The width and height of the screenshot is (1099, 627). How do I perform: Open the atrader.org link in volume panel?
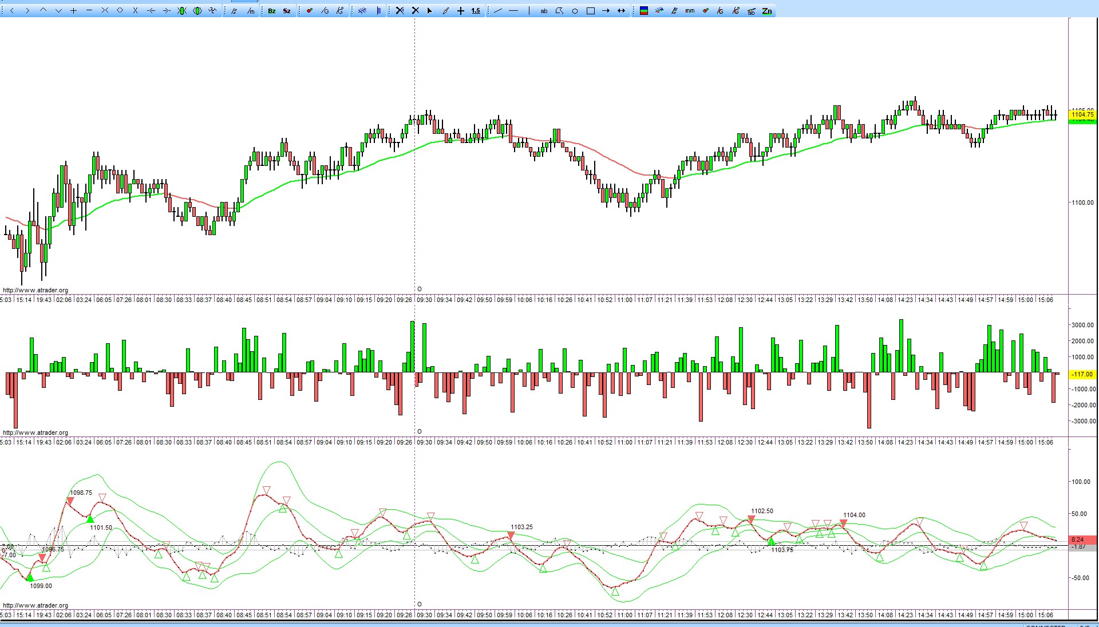coord(35,432)
